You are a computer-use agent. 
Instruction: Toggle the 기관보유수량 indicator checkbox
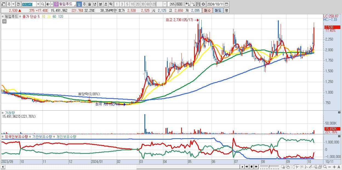(31, 136)
